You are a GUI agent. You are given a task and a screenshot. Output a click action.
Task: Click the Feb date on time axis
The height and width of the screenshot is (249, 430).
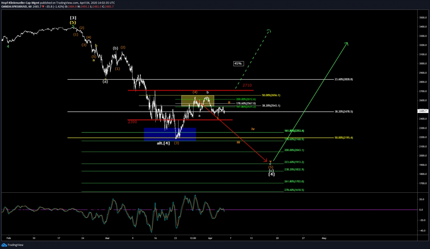(x=9, y=238)
